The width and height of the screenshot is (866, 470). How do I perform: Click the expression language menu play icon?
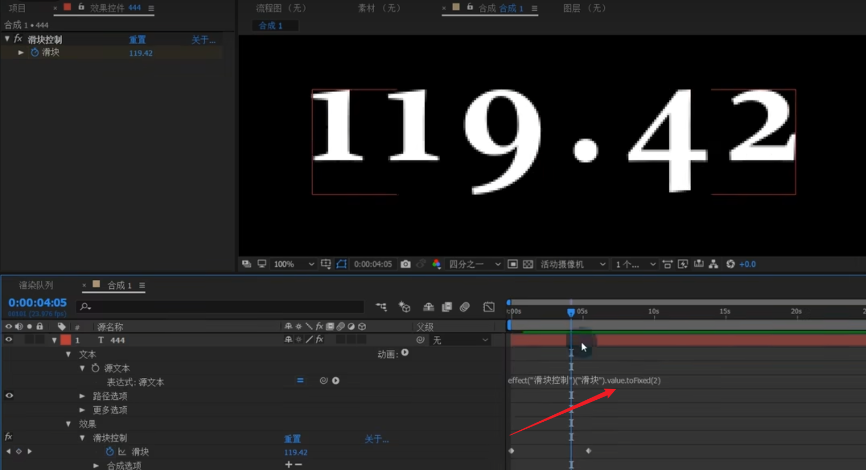point(336,381)
